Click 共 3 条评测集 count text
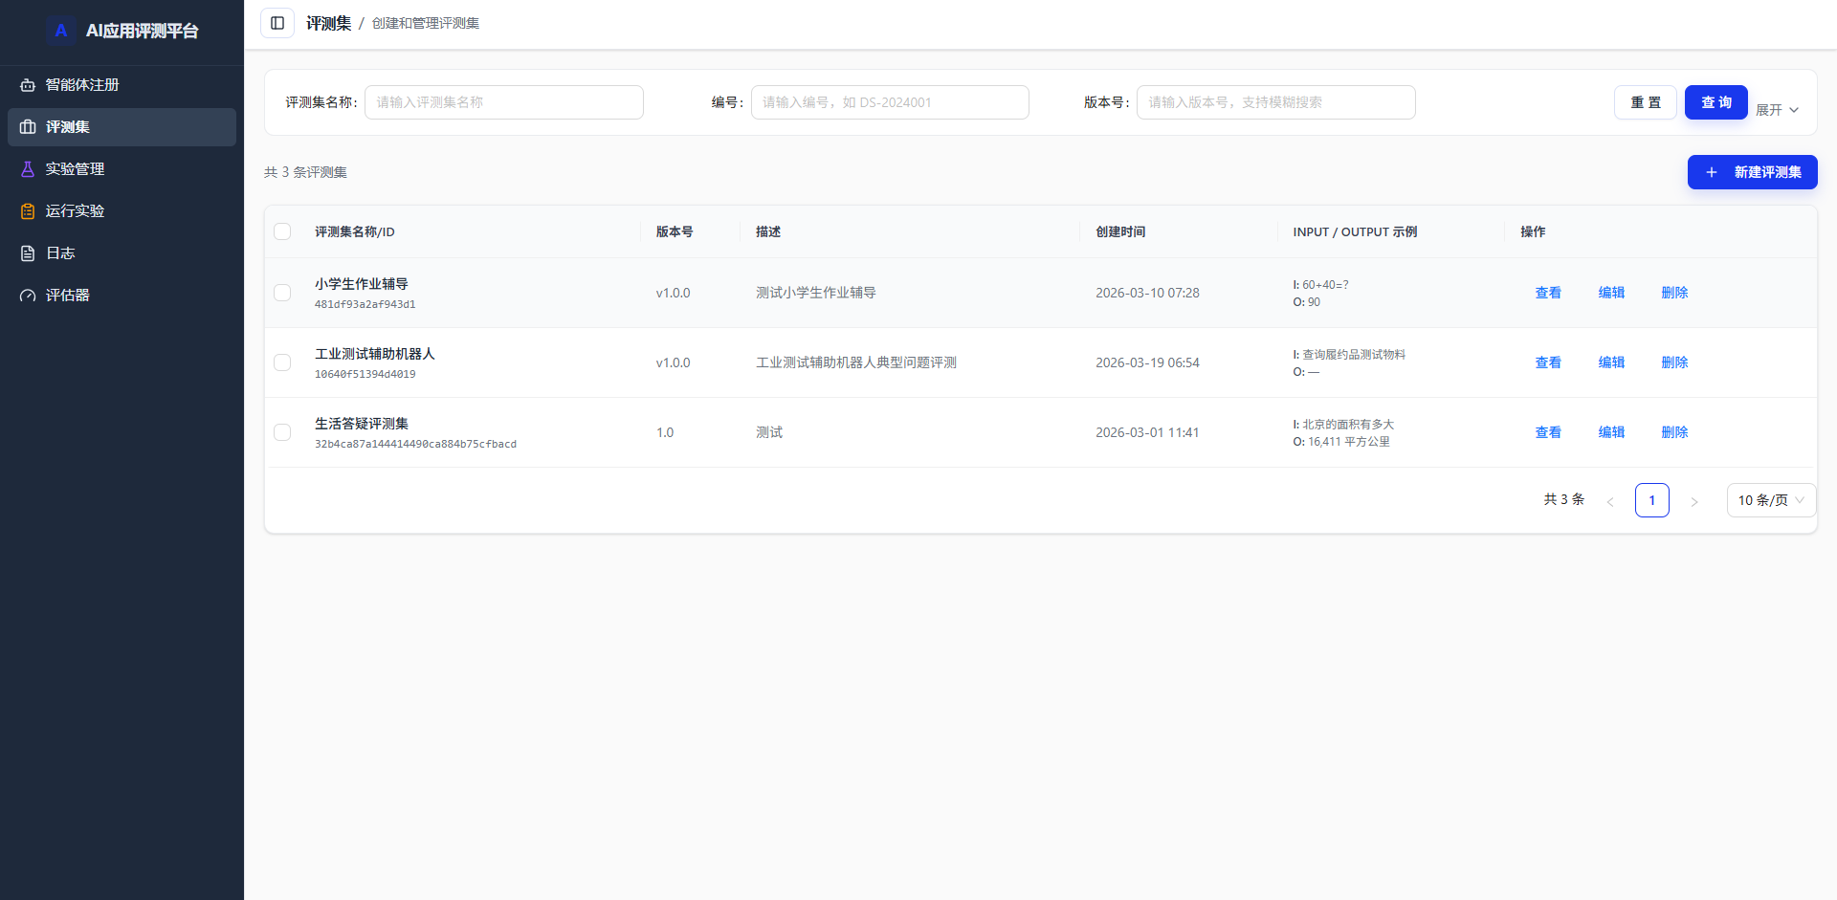This screenshot has height=900, width=1837. pyautogui.click(x=306, y=172)
